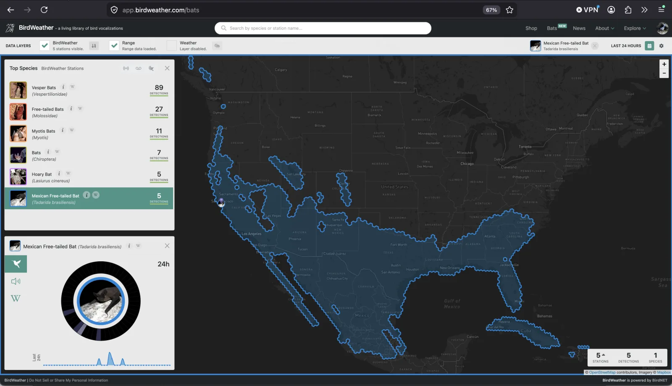Select the hummingbird detections tab in detail panel
The image size is (672, 386).
tap(16, 264)
